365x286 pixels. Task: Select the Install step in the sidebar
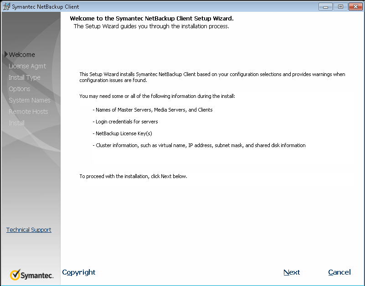[x=16, y=123]
